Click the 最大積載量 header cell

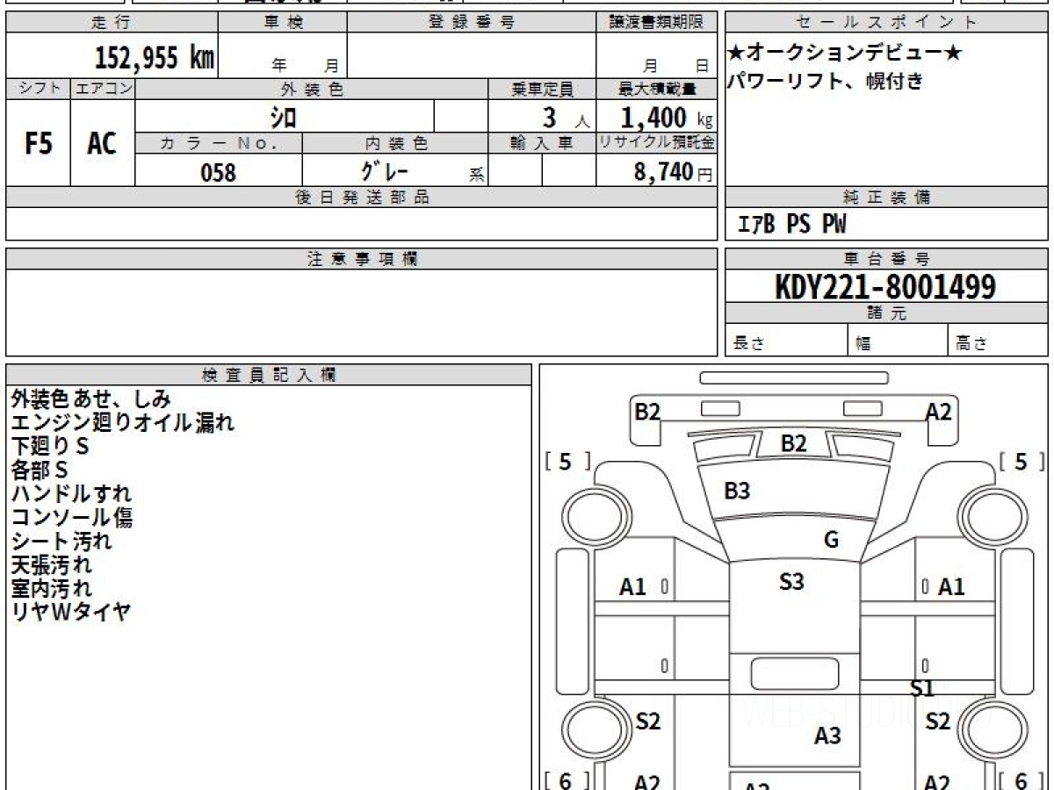656,89
